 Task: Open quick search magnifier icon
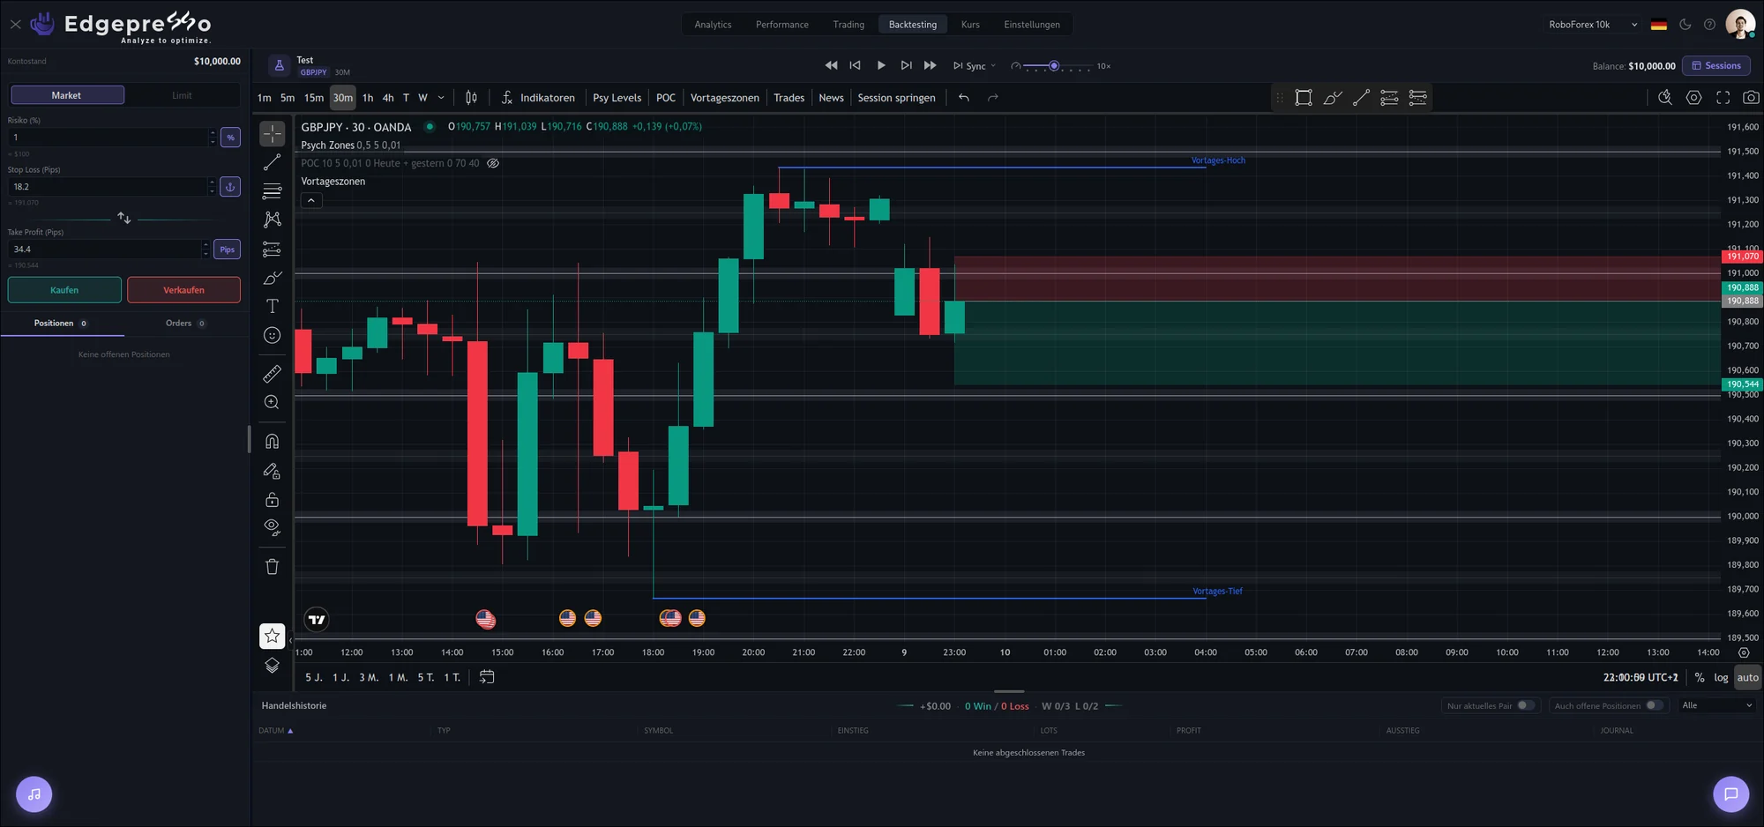point(1664,98)
